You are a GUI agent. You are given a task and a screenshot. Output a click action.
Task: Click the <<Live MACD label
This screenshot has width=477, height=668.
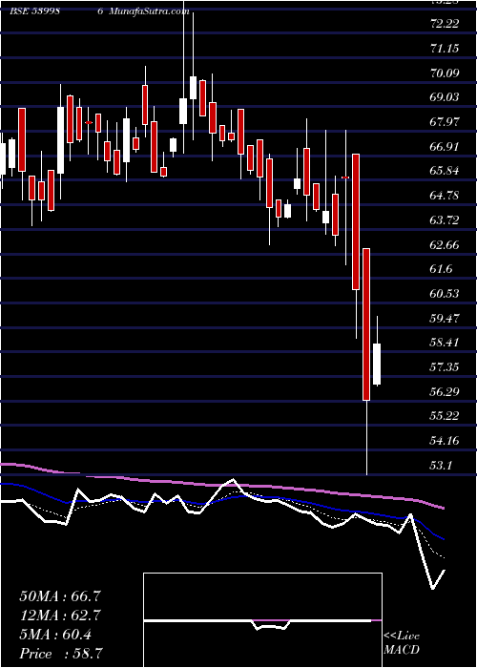pos(402,643)
